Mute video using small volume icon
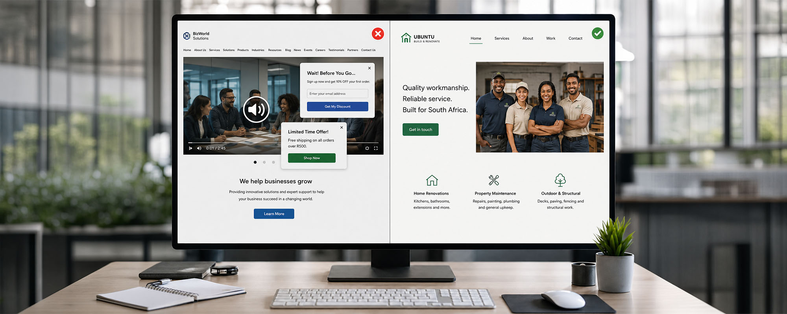This screenshot has height=314, width=787. coord(199,148)
